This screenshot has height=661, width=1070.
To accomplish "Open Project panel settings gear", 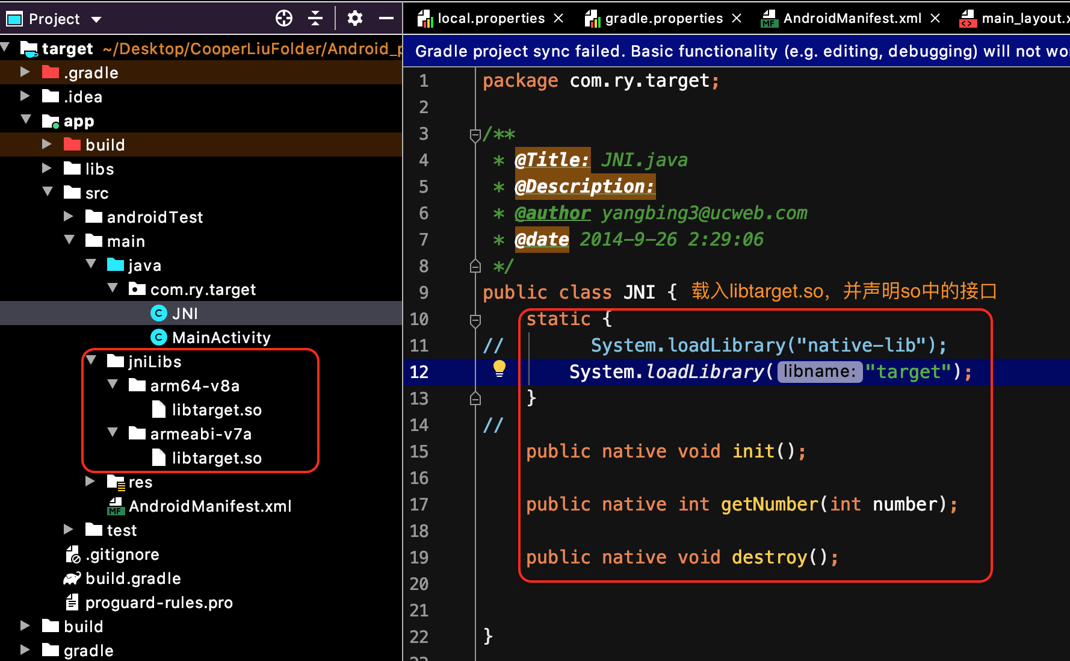I will point(355,19).
